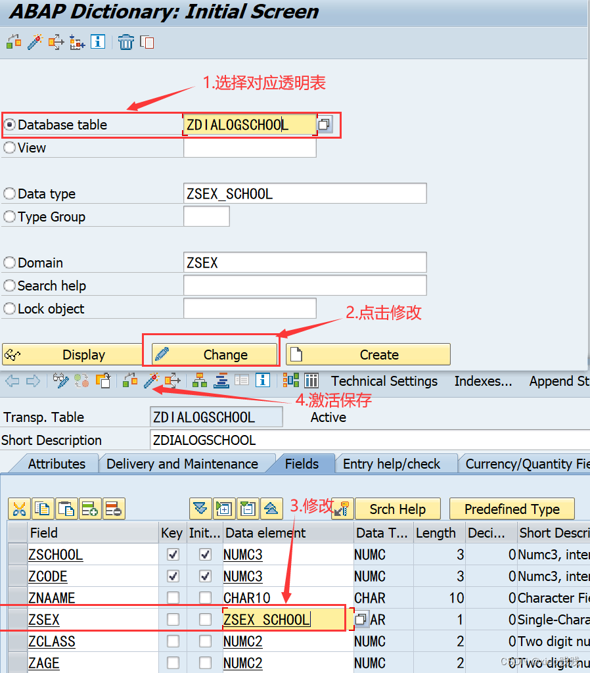
Task: Open the Entry help/check tab
Action: 392,463
